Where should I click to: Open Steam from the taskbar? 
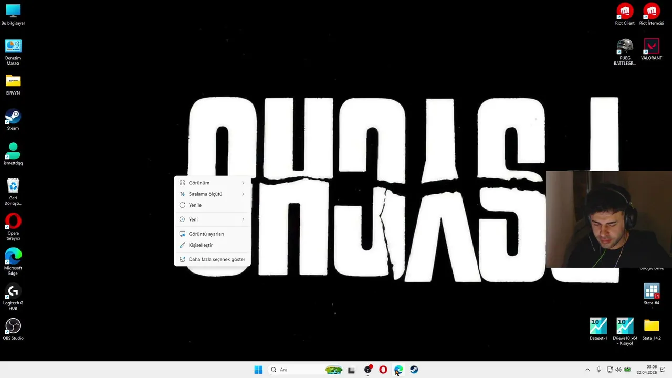click(414, 370)
